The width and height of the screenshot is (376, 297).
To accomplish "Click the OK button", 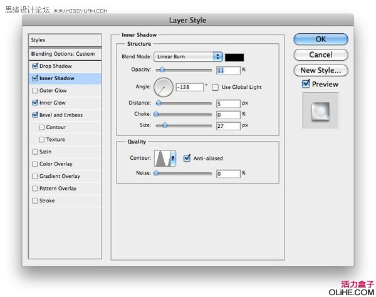I will (321, 39).
